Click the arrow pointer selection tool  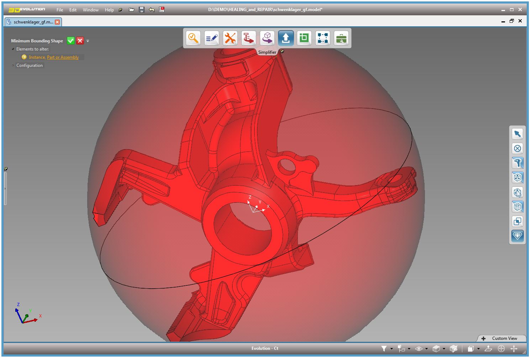(x=517, y=134)
